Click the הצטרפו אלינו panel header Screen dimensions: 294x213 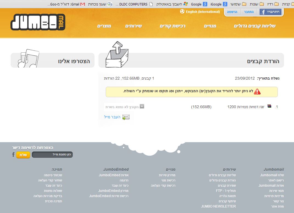52,60
